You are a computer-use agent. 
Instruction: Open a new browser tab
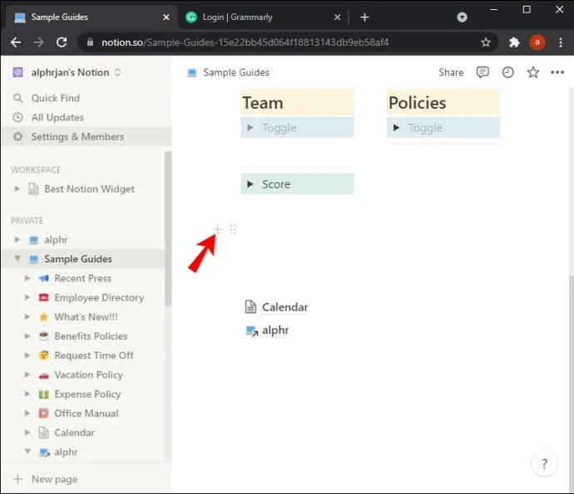coord(364,17)
